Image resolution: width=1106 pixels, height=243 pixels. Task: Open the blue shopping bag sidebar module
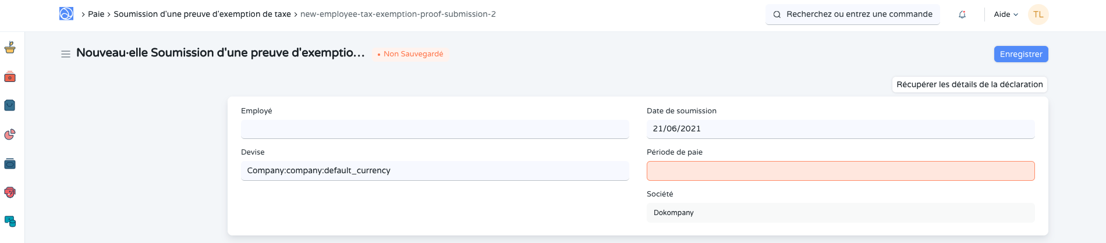(10, 105)
